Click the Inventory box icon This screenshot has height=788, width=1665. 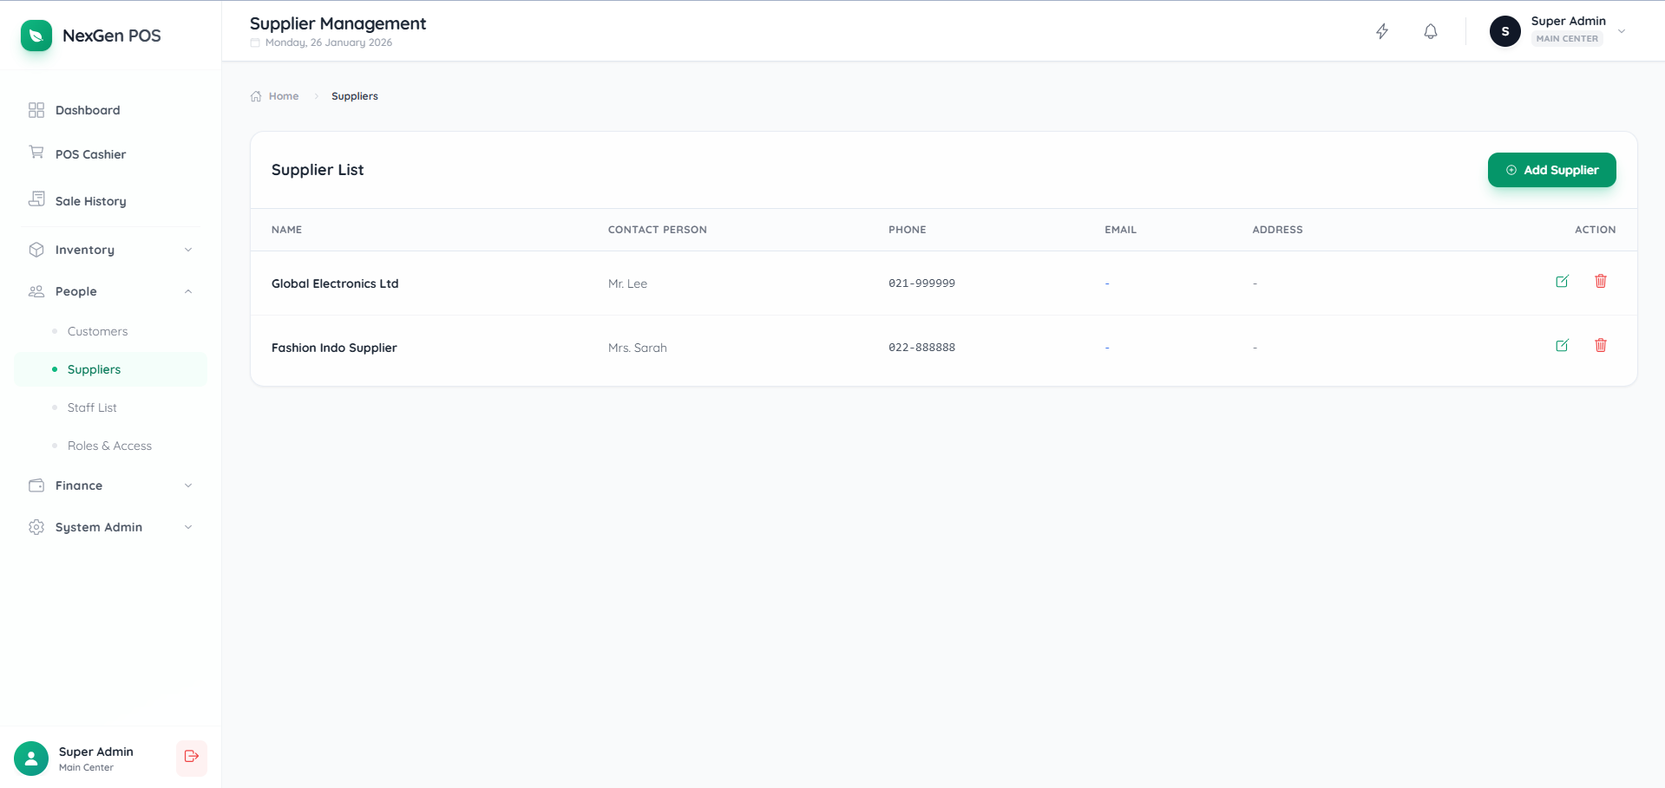tap(36, 249)
